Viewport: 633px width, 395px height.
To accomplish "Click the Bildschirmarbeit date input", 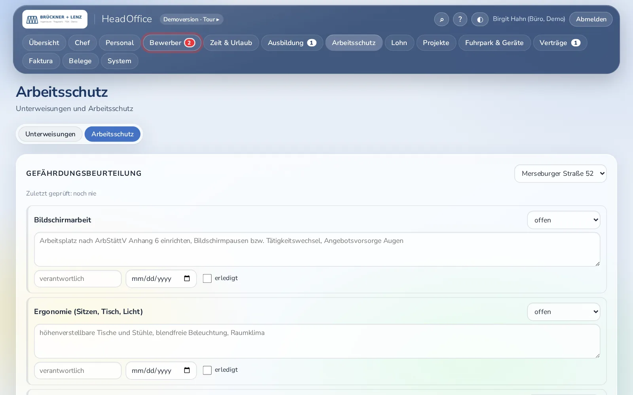I will tap(161, 278).
